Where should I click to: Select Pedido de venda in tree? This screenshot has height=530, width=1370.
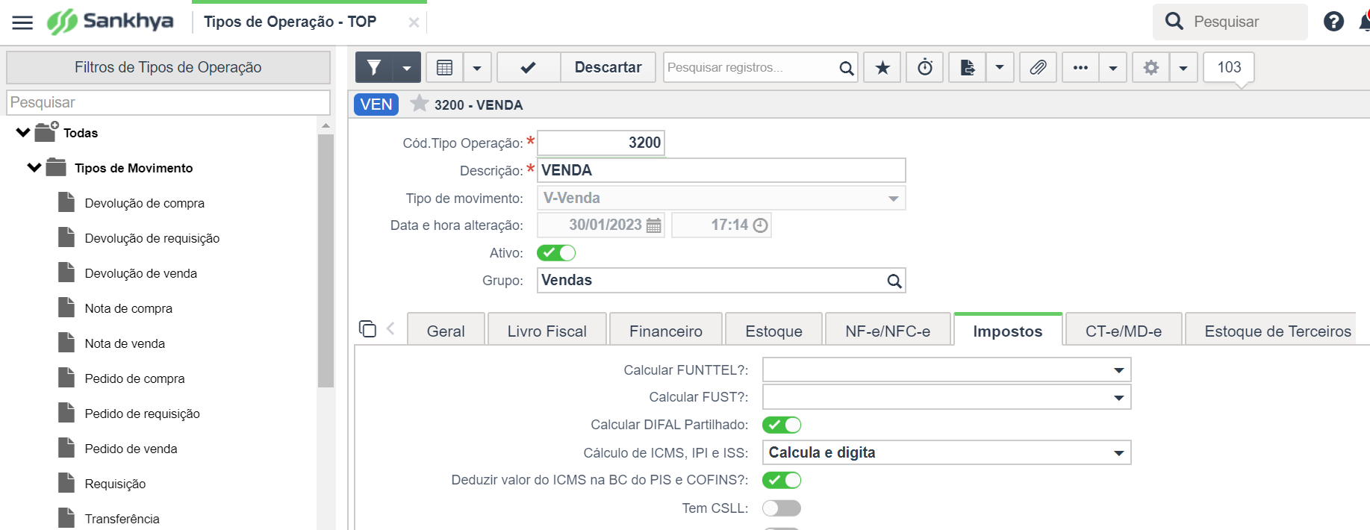click(131, 449)
